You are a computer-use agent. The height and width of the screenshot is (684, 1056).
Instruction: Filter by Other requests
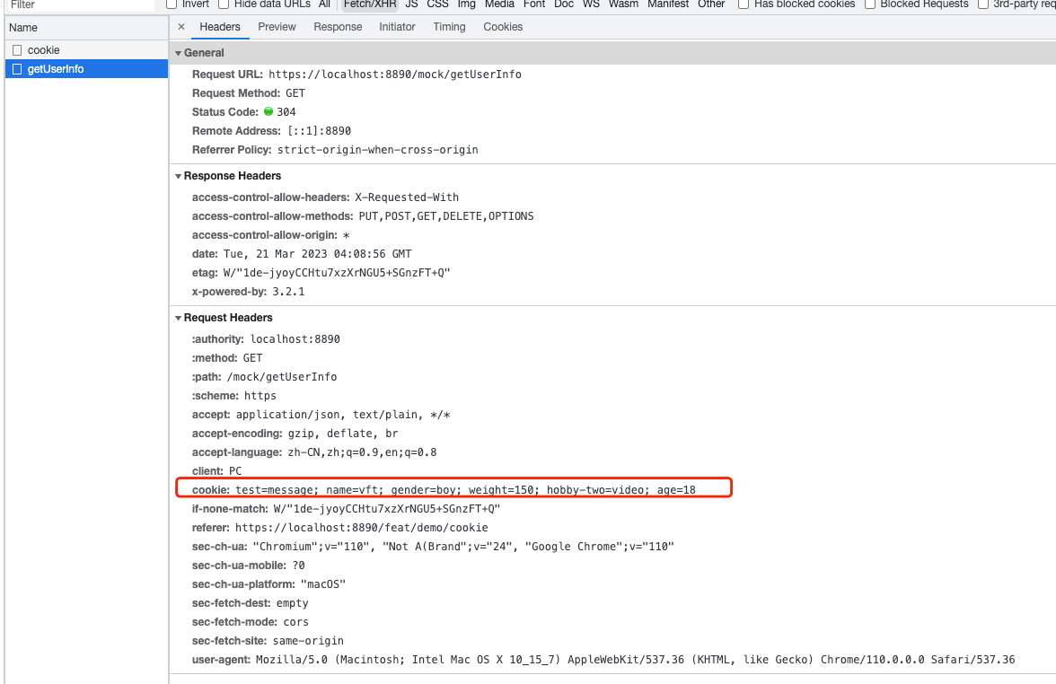click(x=711, y=4)
